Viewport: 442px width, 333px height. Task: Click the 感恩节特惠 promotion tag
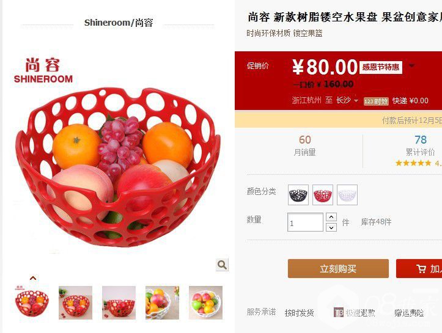point(380,67)
